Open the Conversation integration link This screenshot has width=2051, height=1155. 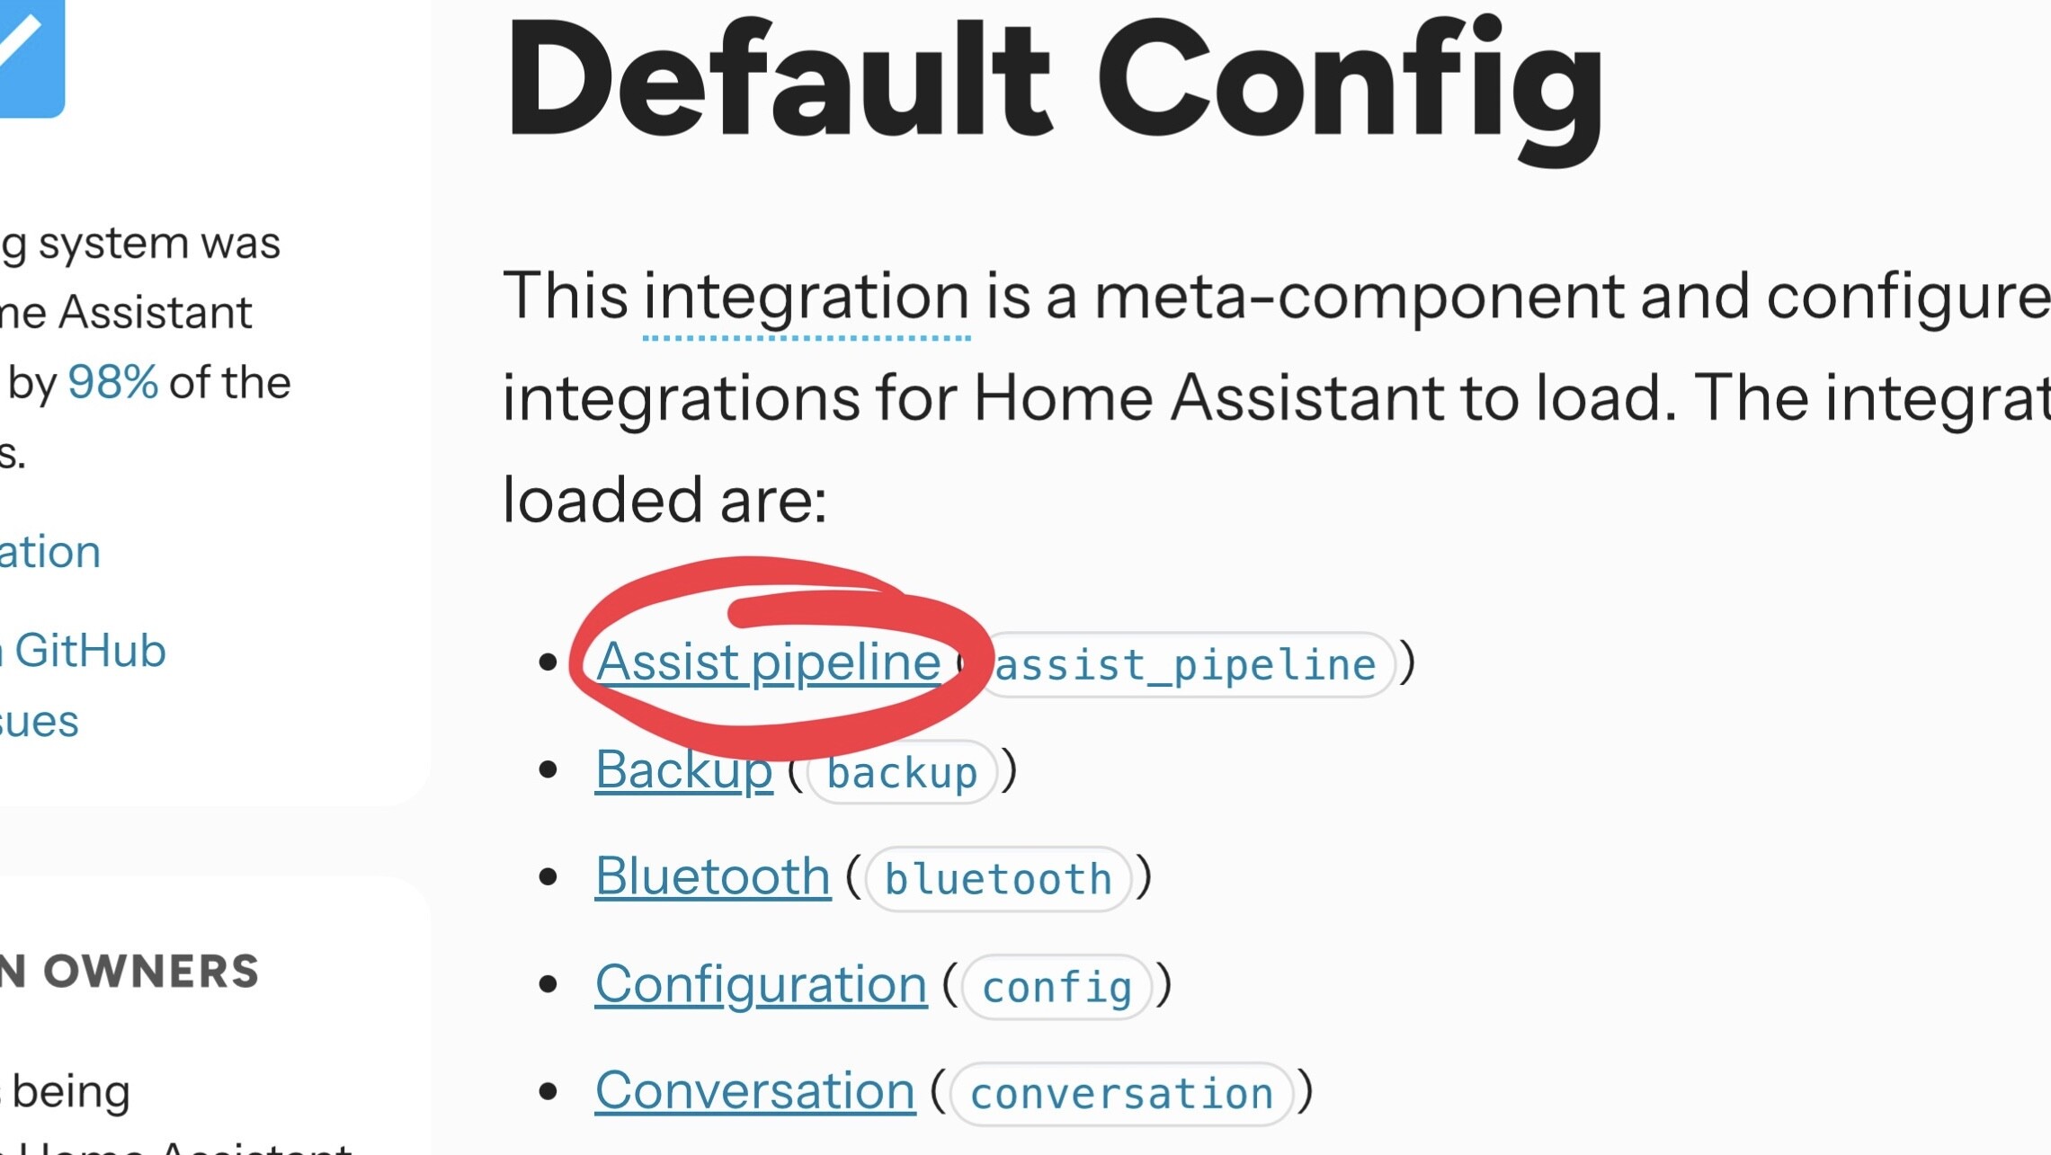coord(754,1092)
